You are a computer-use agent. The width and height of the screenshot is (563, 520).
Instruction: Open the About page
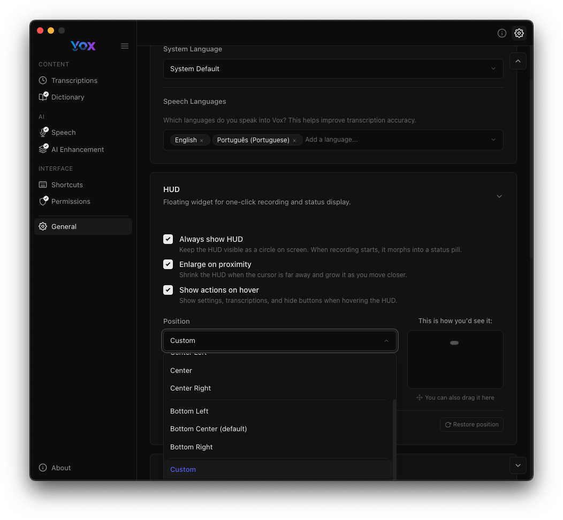click(x=60, y=468)
